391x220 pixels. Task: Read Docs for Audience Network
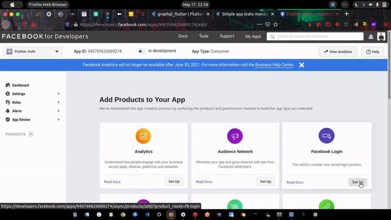(x=203, y=182)
